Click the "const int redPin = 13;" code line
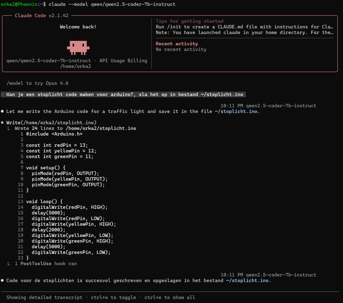 57,145
